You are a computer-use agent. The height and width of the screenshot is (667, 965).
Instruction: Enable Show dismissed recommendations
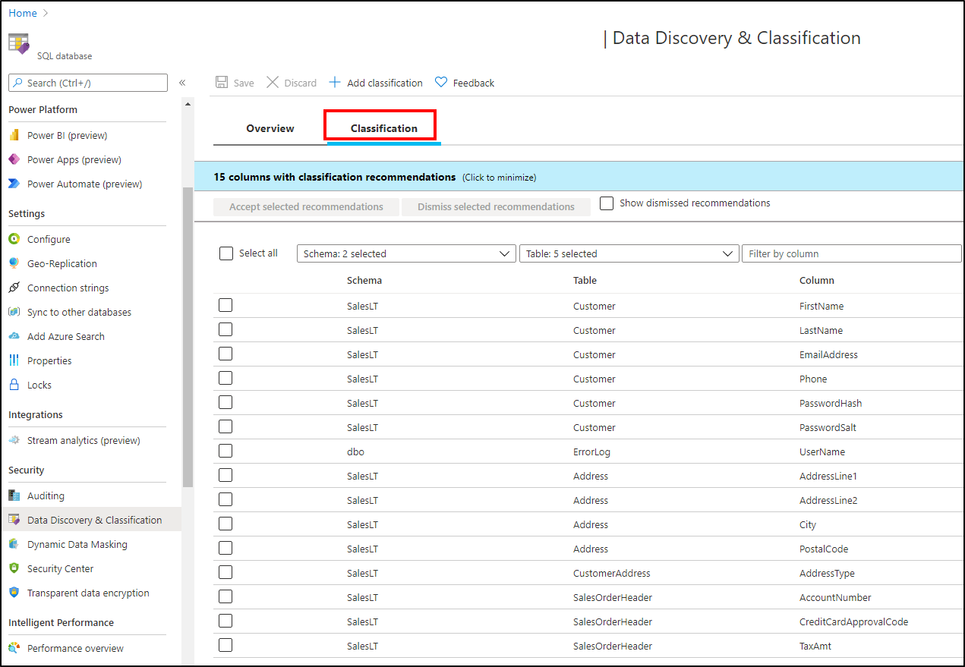(606, 203)
